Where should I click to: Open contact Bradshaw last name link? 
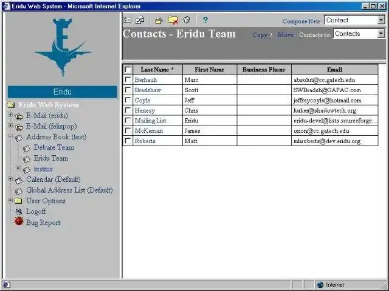pos(148,90)
